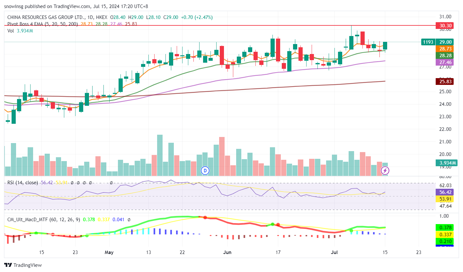Click the 28.28 green EMA price label

point(445,55)
